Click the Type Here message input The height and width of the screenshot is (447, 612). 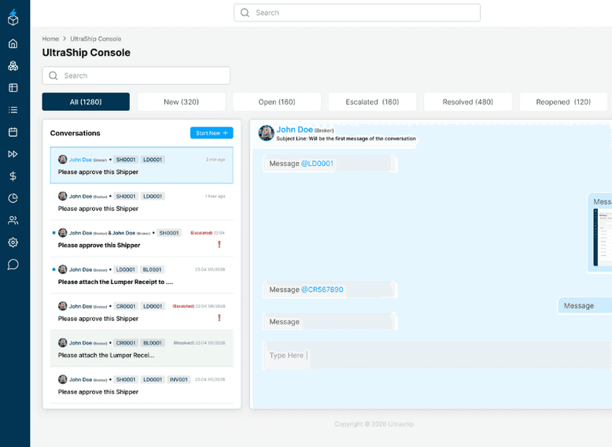[437, 355]
